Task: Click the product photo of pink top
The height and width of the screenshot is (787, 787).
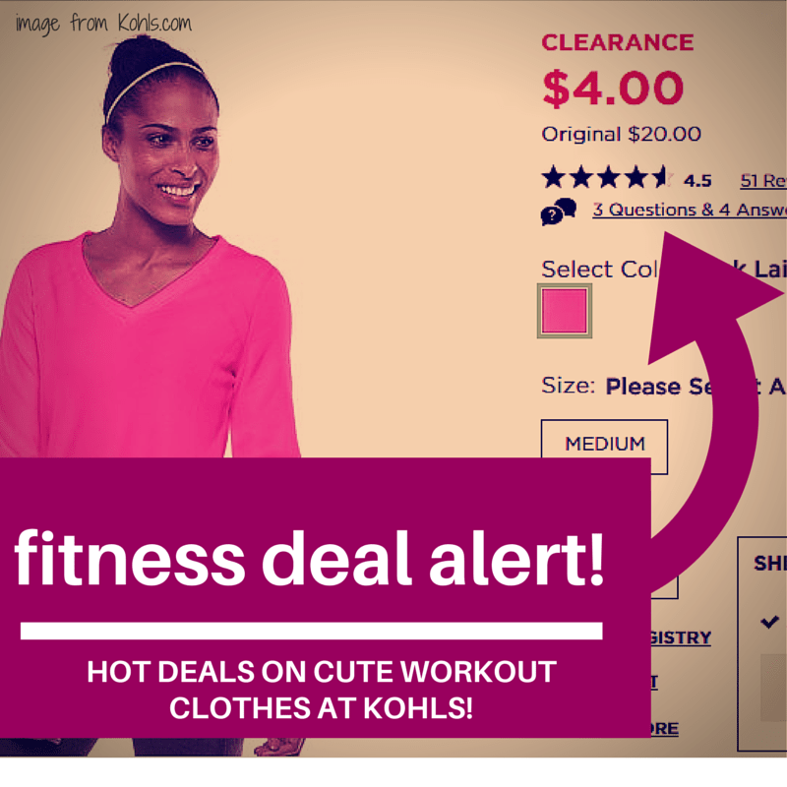Action: [x=150, y=251]
